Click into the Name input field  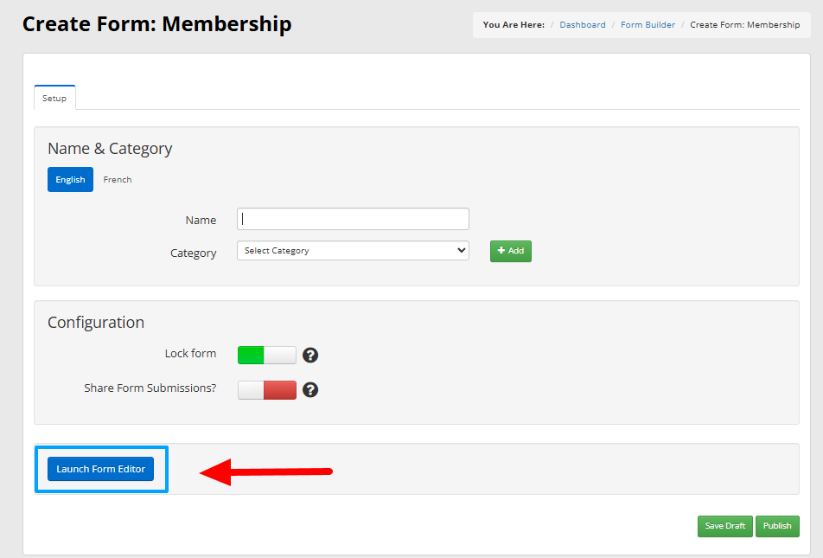click(x=353, y=219)
